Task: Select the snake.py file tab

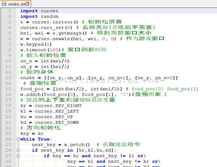Action: [16, 4]
